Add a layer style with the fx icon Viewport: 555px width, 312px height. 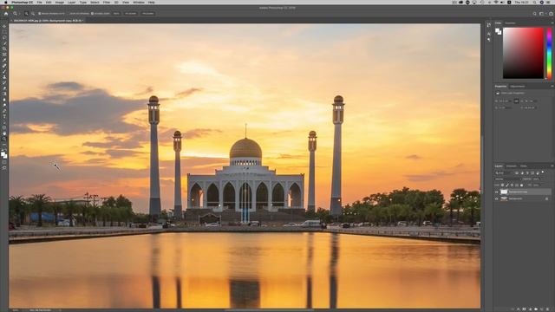pos(519,309)
